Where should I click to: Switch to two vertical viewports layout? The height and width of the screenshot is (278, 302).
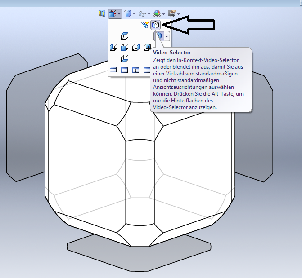tap(136, 70)
